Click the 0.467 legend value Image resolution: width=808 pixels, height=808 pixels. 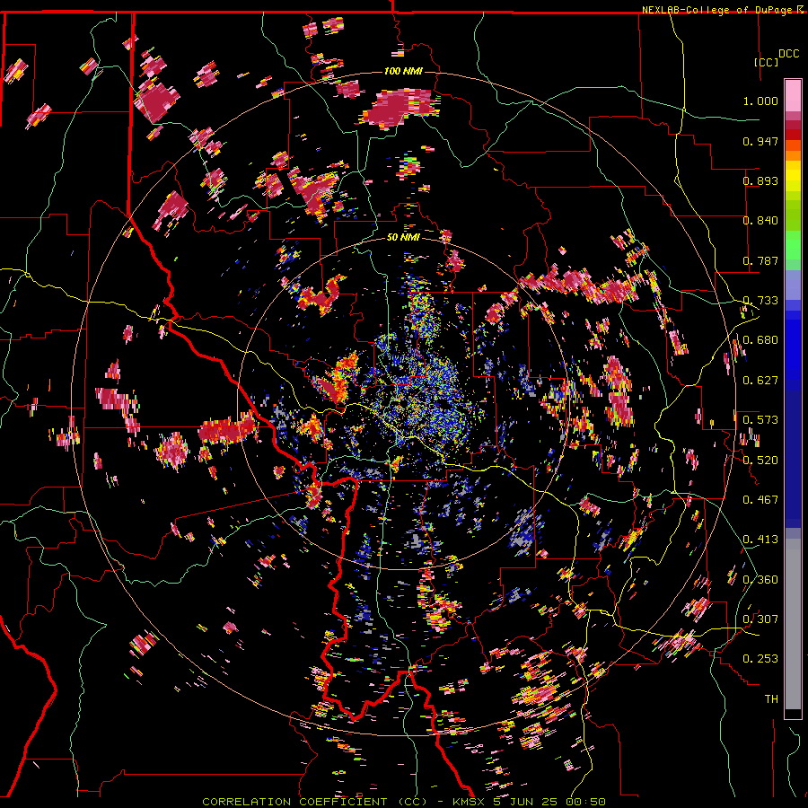click(x=760, y=500)
